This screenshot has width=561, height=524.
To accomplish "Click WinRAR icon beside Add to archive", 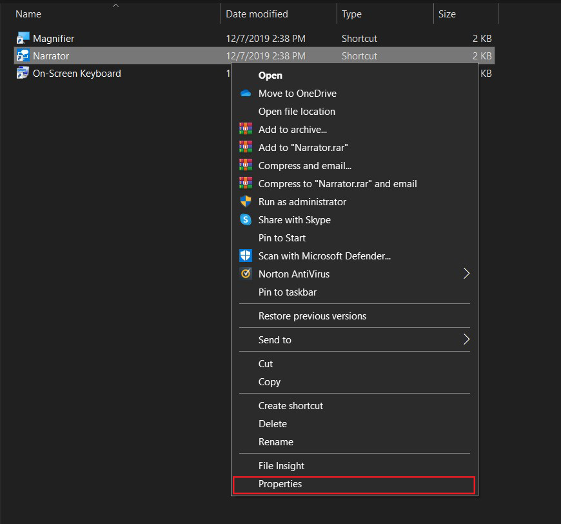I will (x=246, y=129).
